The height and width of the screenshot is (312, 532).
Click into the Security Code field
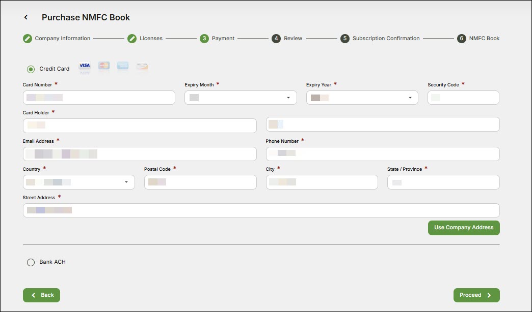click(x=463, y=98)
